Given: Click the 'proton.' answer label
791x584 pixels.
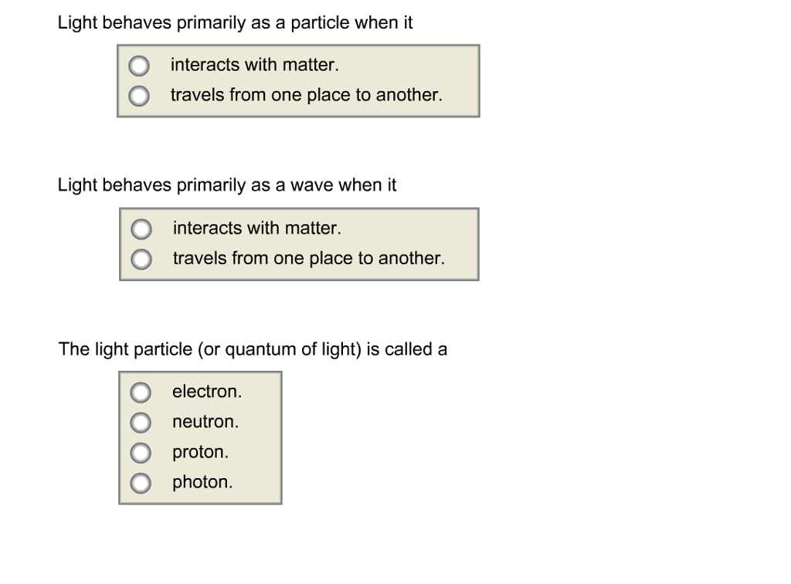Looking at the screenshot, I should [x=199, y=452].
